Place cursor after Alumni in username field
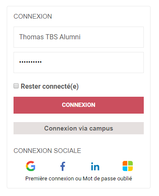159x196 pixels. tap(81, 37)
